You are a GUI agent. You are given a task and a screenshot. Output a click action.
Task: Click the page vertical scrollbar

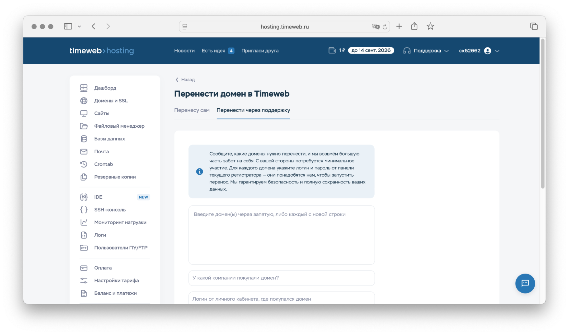click(x=543, y=114)
